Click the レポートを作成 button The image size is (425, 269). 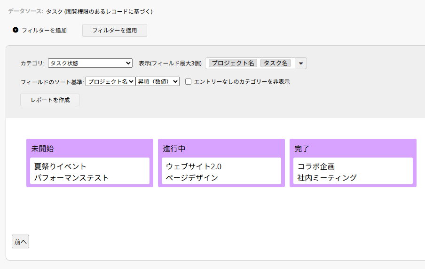(50, 100)
